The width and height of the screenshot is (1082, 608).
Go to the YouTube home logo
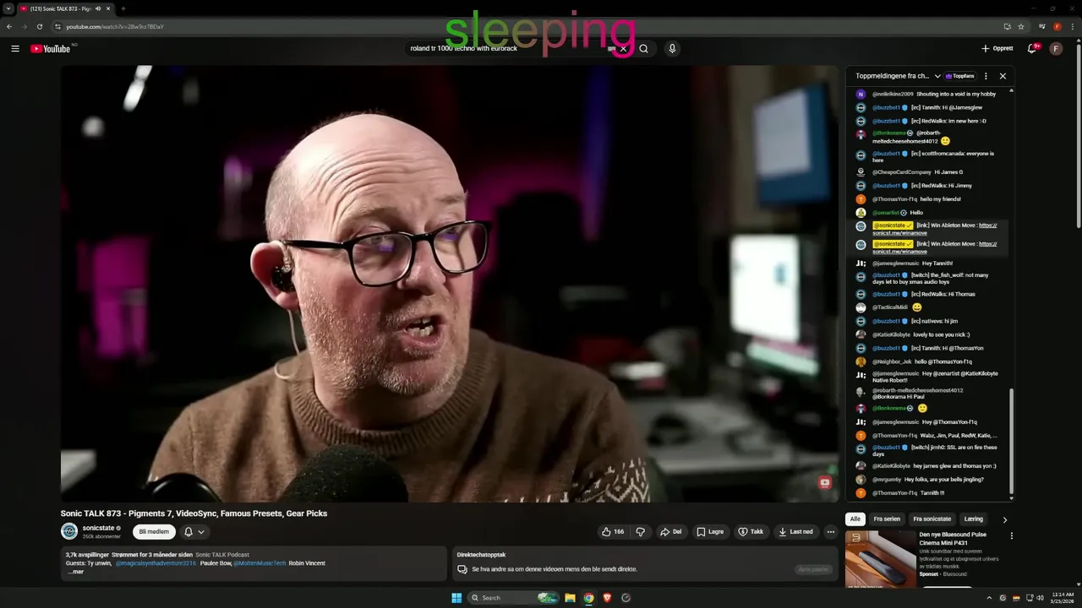click(x=50, y=49)
